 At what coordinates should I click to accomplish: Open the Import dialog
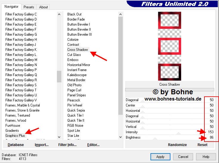[x=41, y=145]
